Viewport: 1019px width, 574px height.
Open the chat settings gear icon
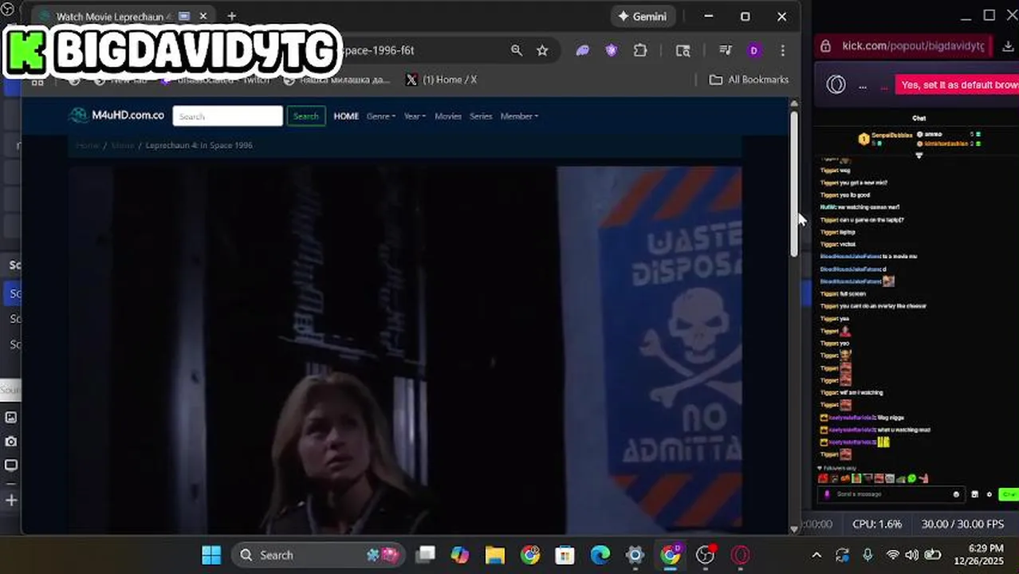(989, 494)
